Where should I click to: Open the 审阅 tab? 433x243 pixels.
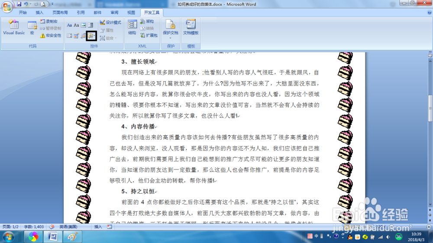click(x=114, y=13)
